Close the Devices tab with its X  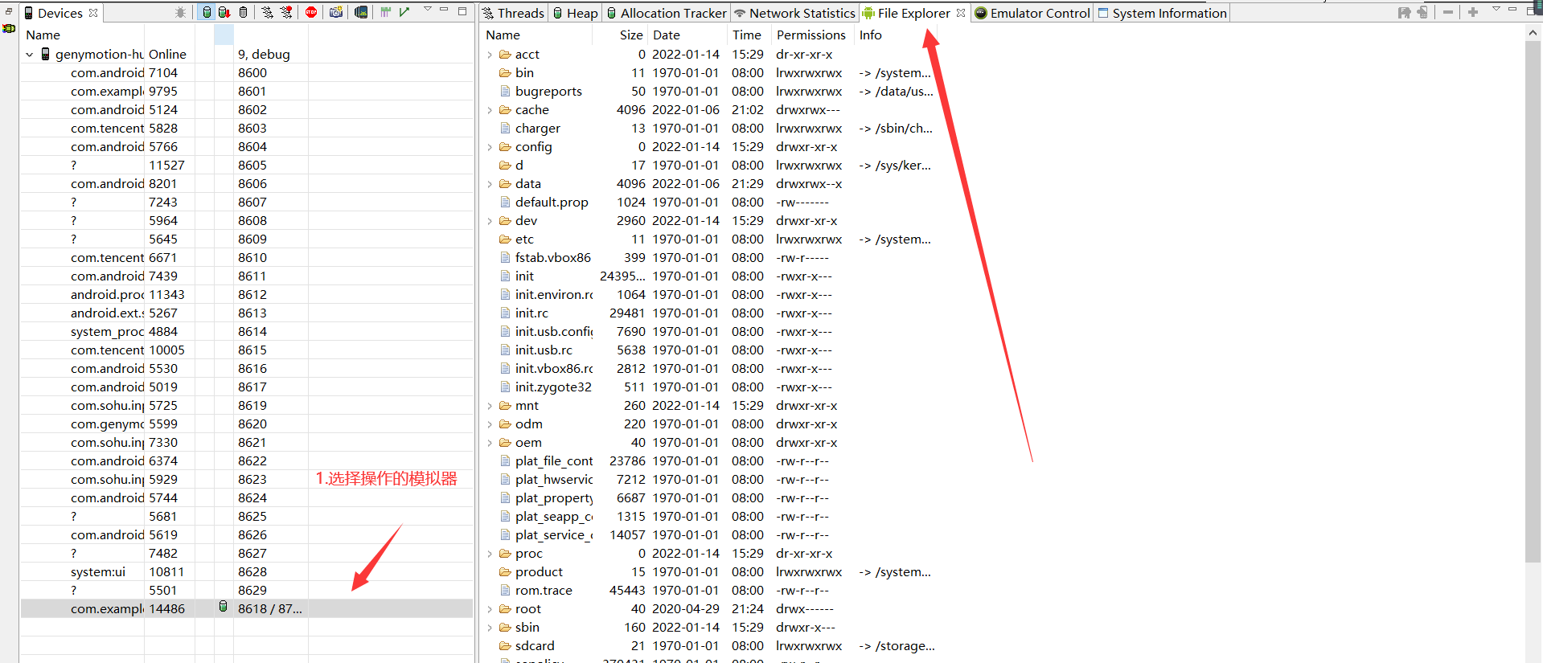coord(93,13)
